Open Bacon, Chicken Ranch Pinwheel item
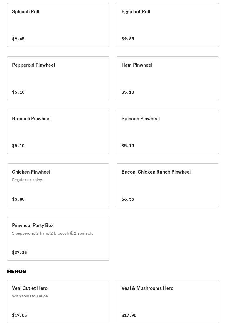Screen dimensions: 226x323 tap(168, 185)
